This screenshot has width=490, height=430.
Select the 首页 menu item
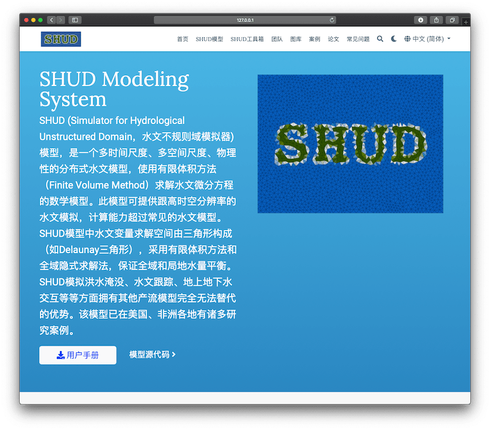tap(183, 38)
